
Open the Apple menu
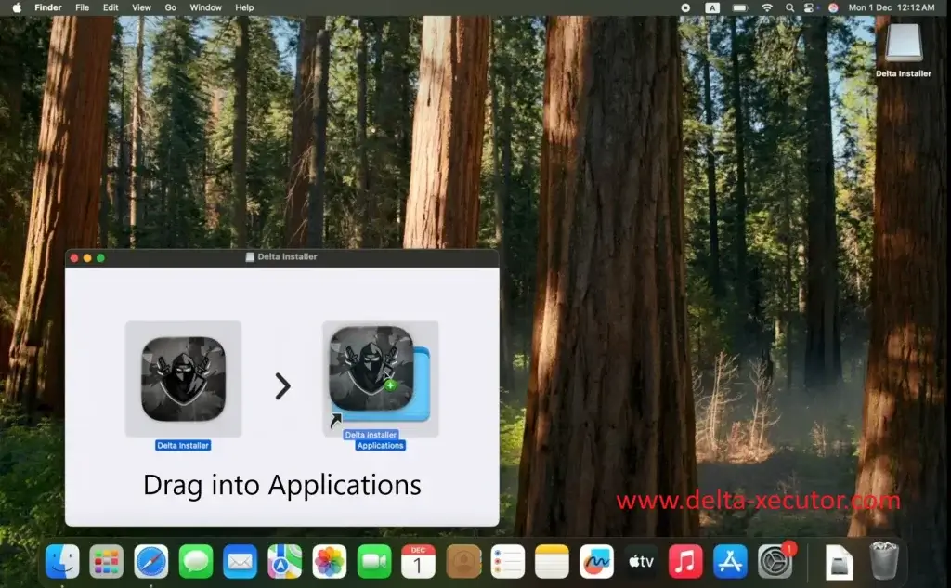(17, 7)
